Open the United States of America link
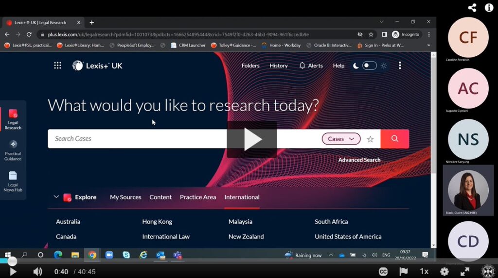Image resolution: width=498 pixels, height=278 pixels. click(x=348, y=236)
